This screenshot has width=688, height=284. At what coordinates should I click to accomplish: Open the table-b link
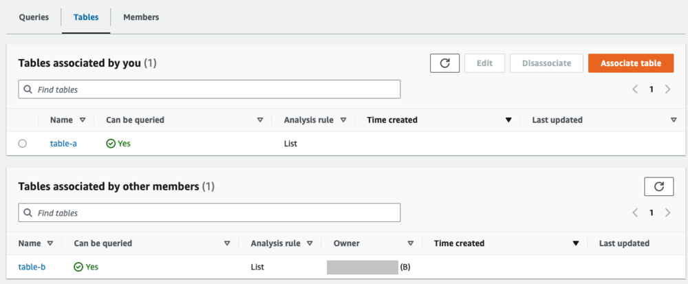pyautogui.click(x=32, y=267)
